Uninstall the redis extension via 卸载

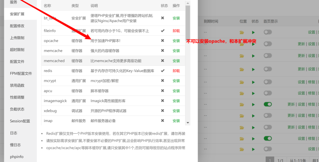pyautogui.click(x=176, y=71)
